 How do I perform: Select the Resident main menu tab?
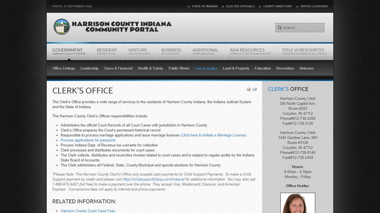coord(107,52)
